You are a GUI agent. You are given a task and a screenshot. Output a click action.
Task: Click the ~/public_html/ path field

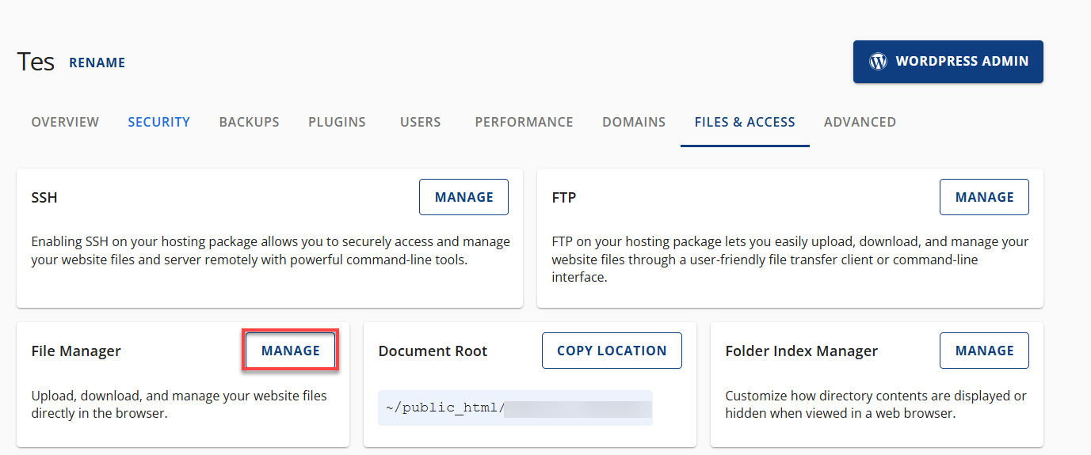tap(515, 408)
